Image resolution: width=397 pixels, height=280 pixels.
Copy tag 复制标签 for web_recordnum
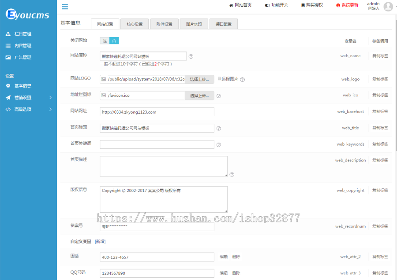(x=380, y=226)
